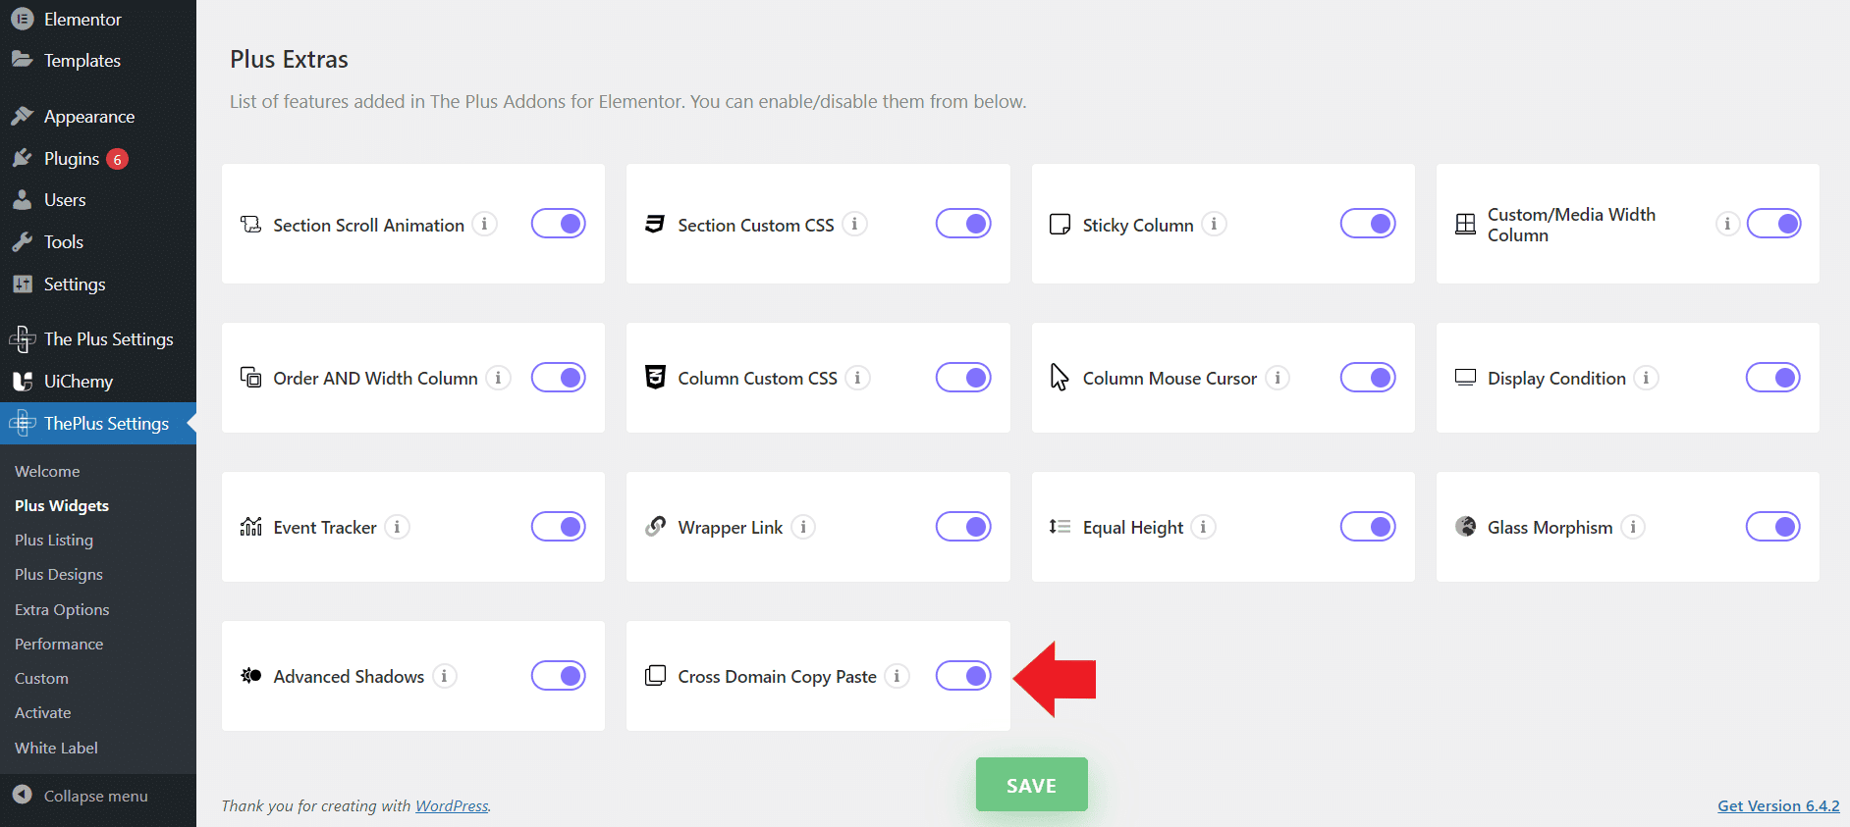Open WordPress Settings menu
Image resolution: width=1850 pixels, height=827 pixels.
98,284
